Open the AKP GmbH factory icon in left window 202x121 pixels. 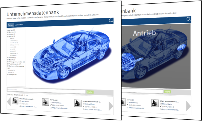pyautogui.click(x=46, y=102)
